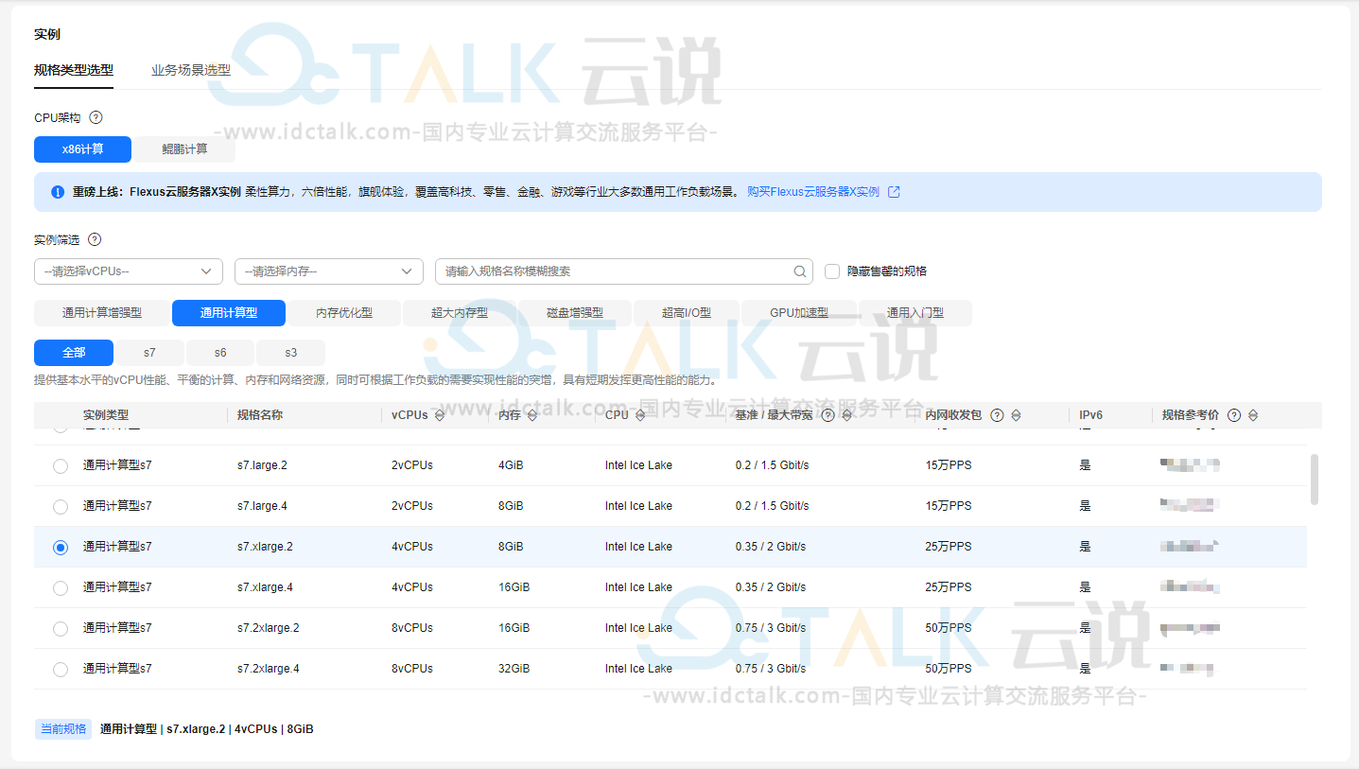Show 全部 instance series
1359x769 pixels.
tap(74, 353)
